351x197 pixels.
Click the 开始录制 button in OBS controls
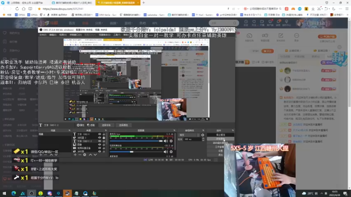221,139
